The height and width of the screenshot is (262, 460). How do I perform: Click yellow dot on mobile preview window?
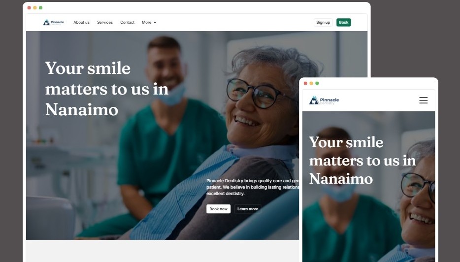311,83
